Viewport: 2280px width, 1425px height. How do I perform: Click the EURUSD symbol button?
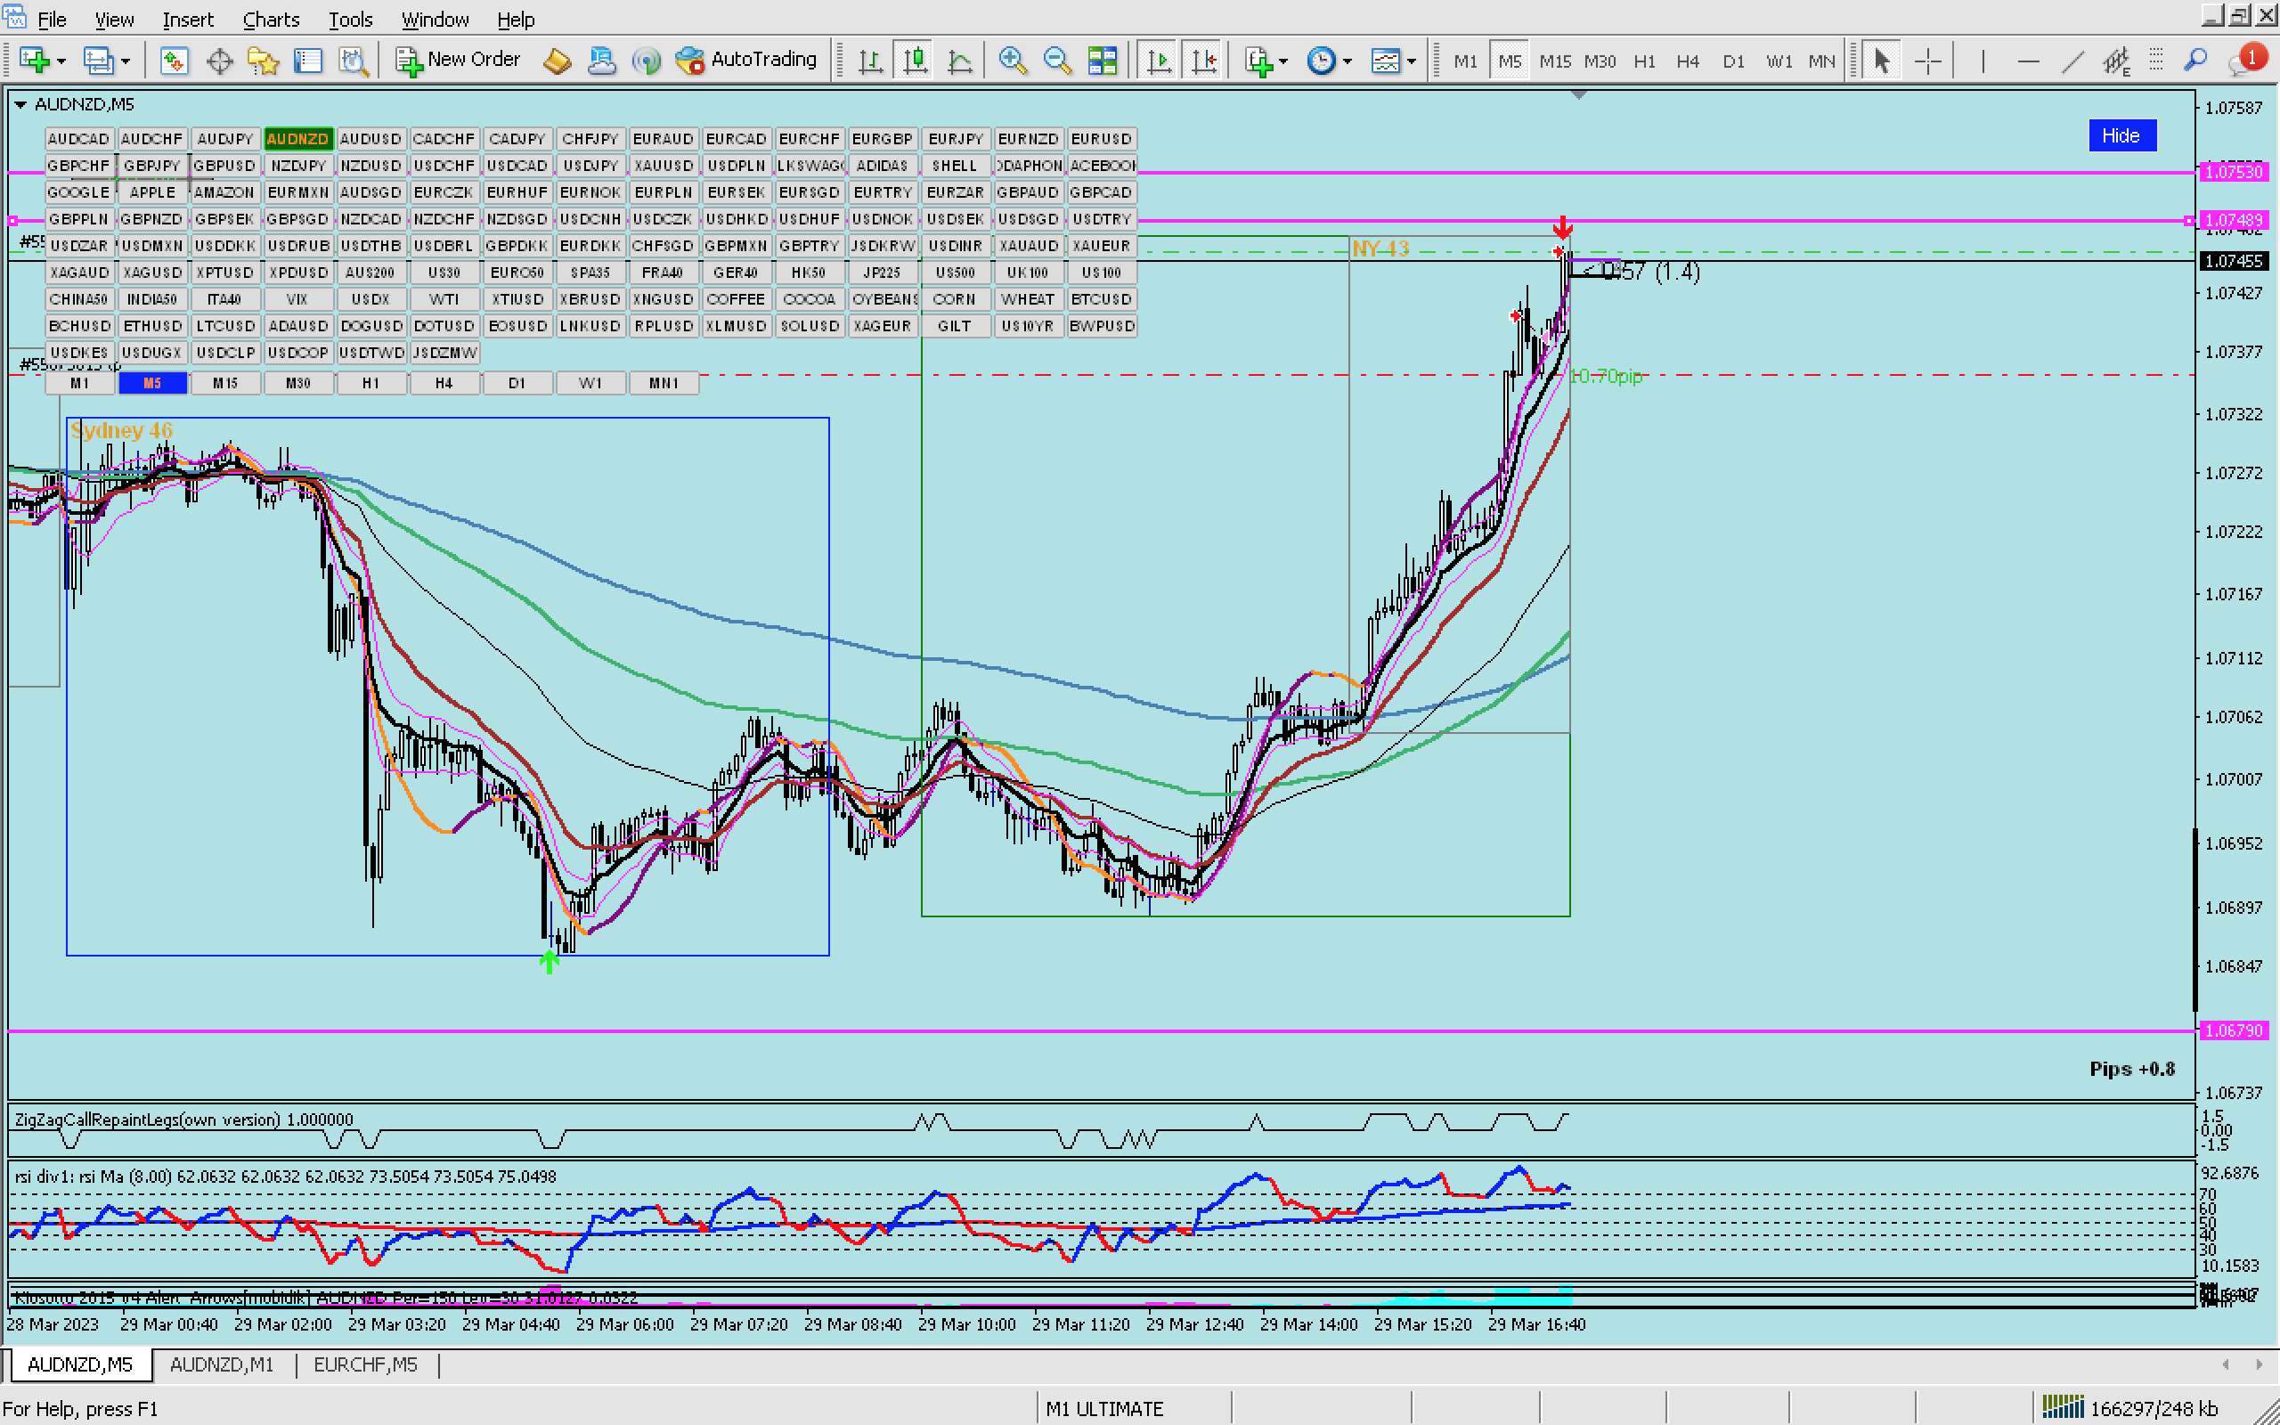pyautogui.click(x=1101, y=139)
